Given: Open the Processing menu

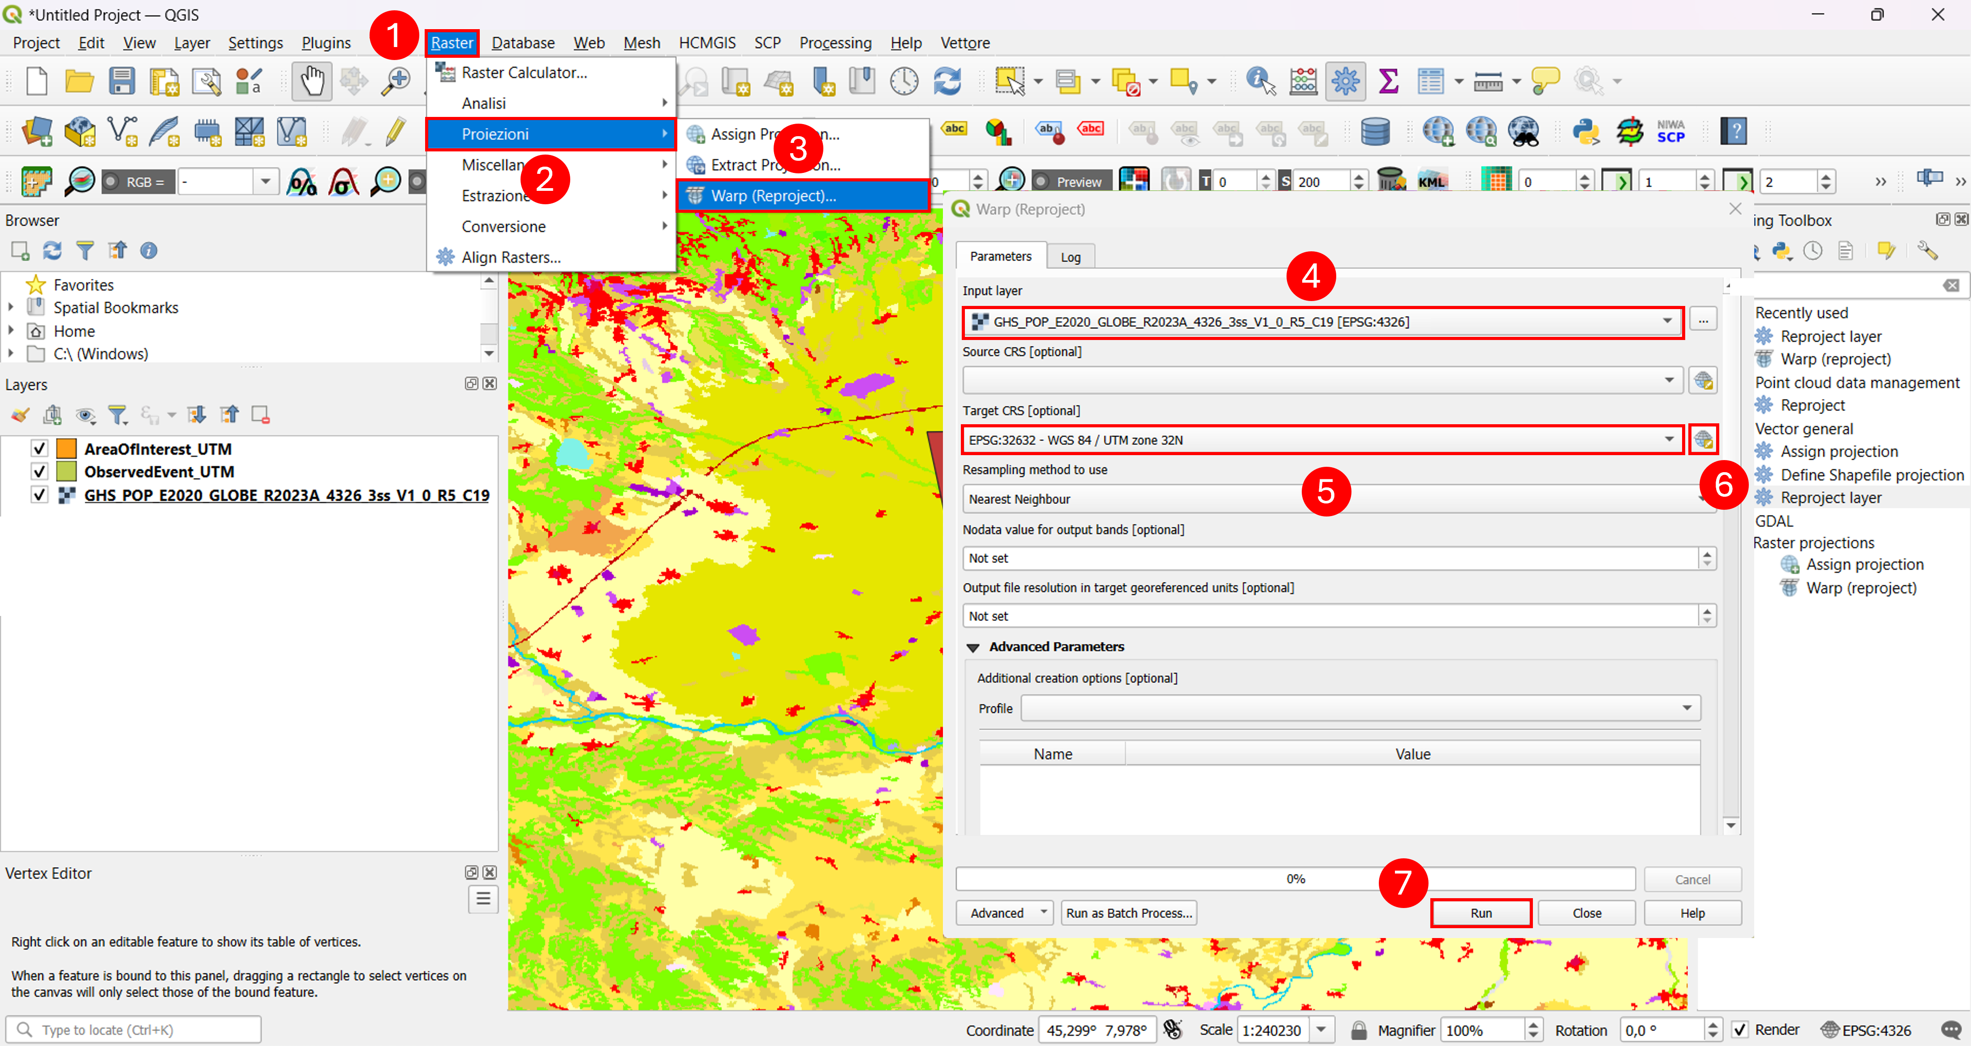Looking at the screenshot, I should click(x=835, y=43).
